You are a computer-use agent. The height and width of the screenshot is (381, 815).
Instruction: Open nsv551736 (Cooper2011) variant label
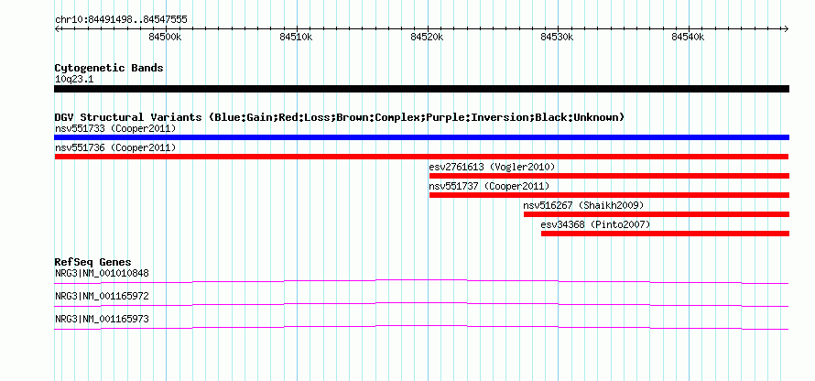[115, 147]
